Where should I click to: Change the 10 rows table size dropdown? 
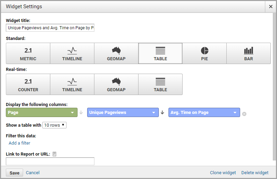pyautogui.click(x=54, y=125)
